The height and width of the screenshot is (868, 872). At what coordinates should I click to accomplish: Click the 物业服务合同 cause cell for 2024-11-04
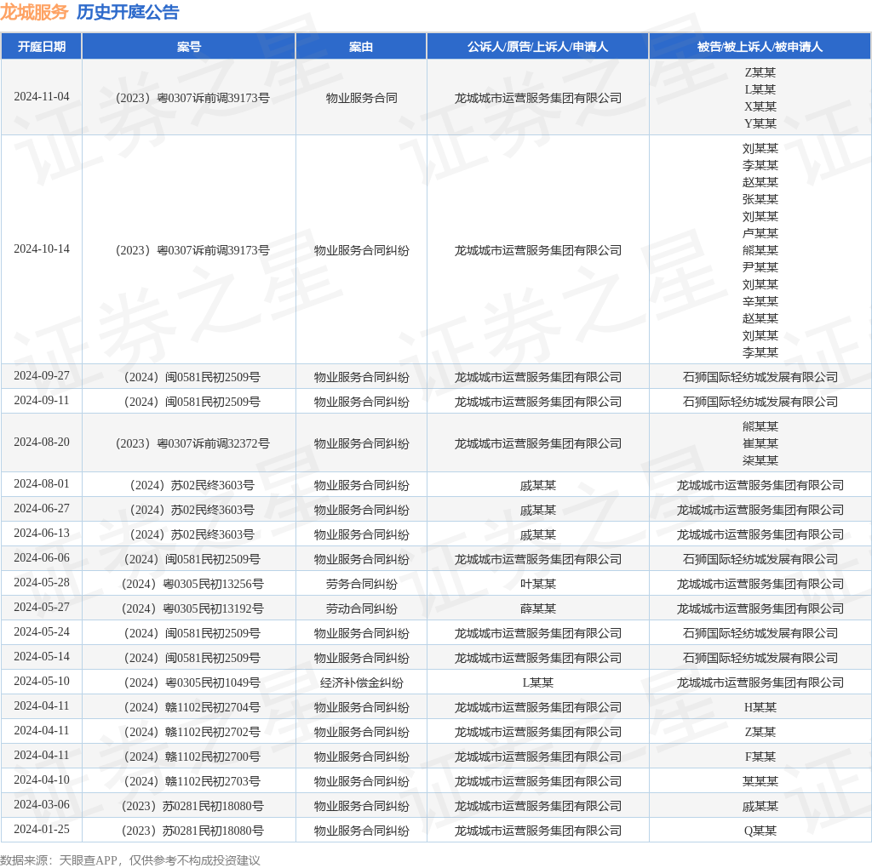click(361, 98)
